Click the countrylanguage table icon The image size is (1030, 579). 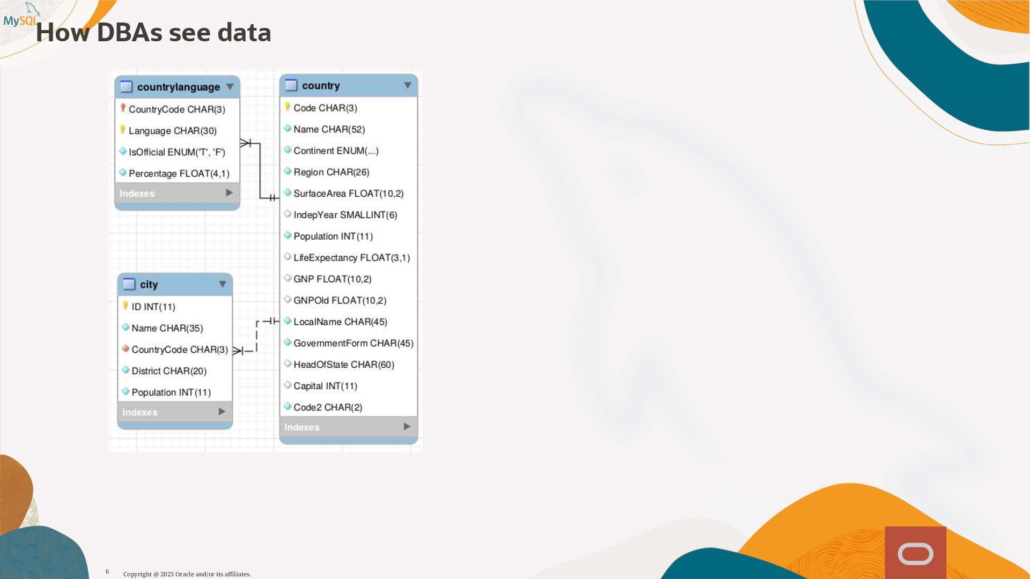point(126,87)
